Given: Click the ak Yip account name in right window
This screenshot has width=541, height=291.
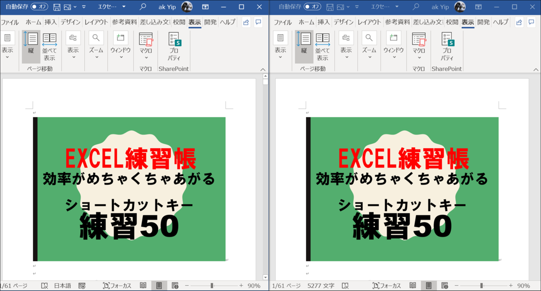Looking at the screenshot, I should [441, 7].
